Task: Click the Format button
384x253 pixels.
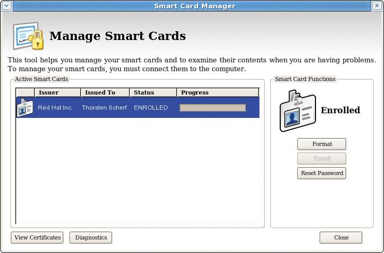Action: [x=322, y=144]
